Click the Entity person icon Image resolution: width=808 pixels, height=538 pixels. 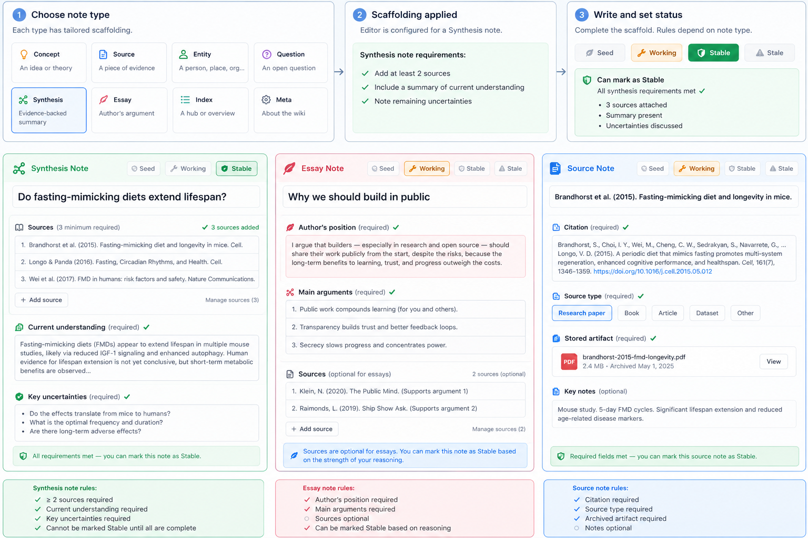coord(184,54)
